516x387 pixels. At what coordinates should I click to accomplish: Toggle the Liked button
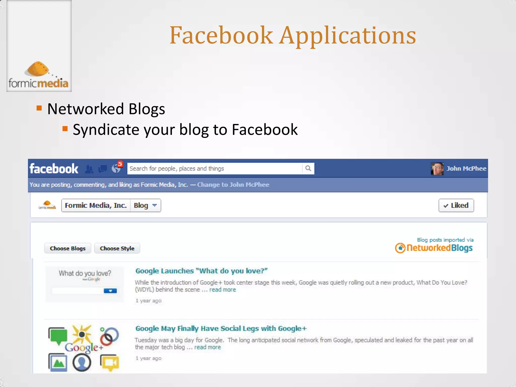click(x=456, y=205)
